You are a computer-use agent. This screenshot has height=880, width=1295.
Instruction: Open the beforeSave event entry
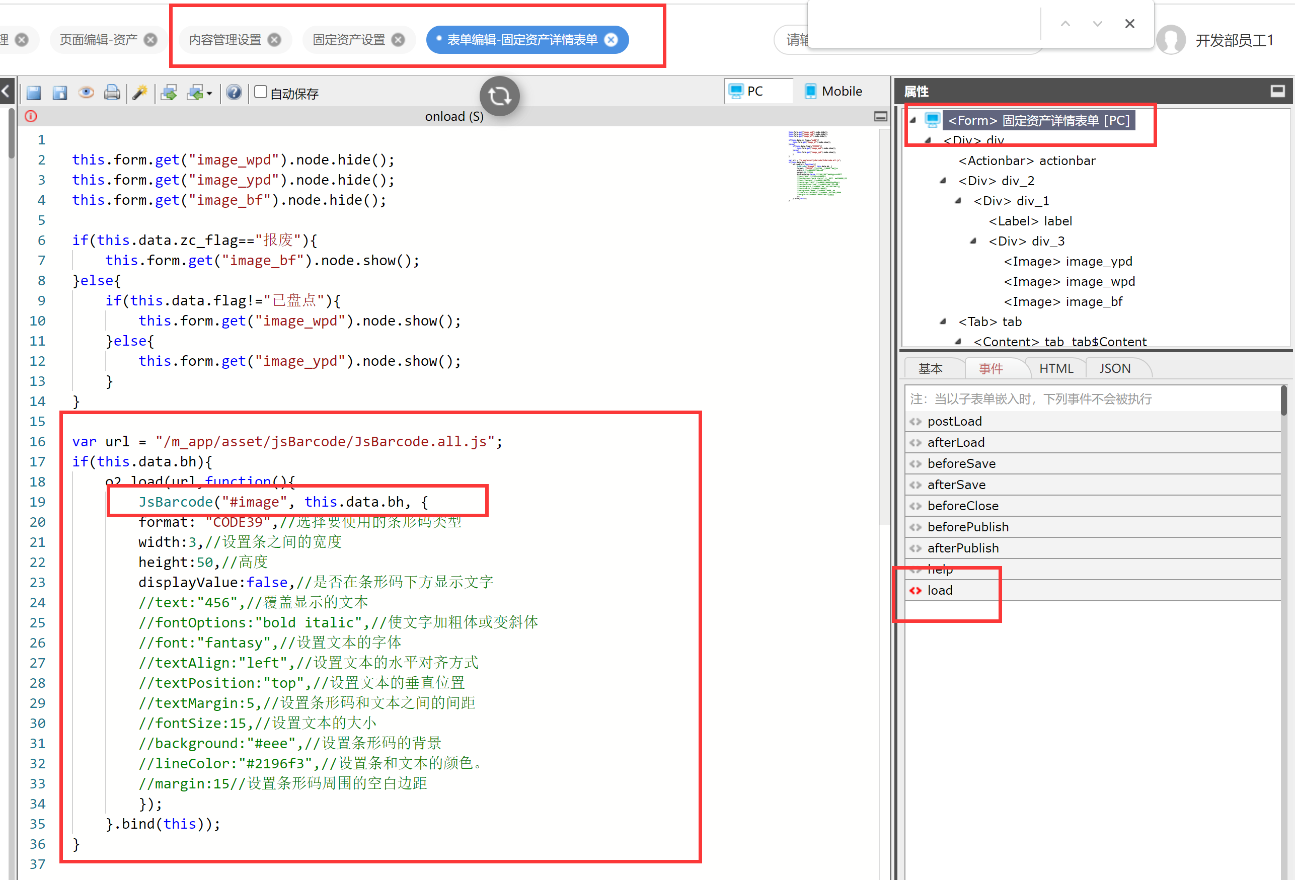(961, 463)
